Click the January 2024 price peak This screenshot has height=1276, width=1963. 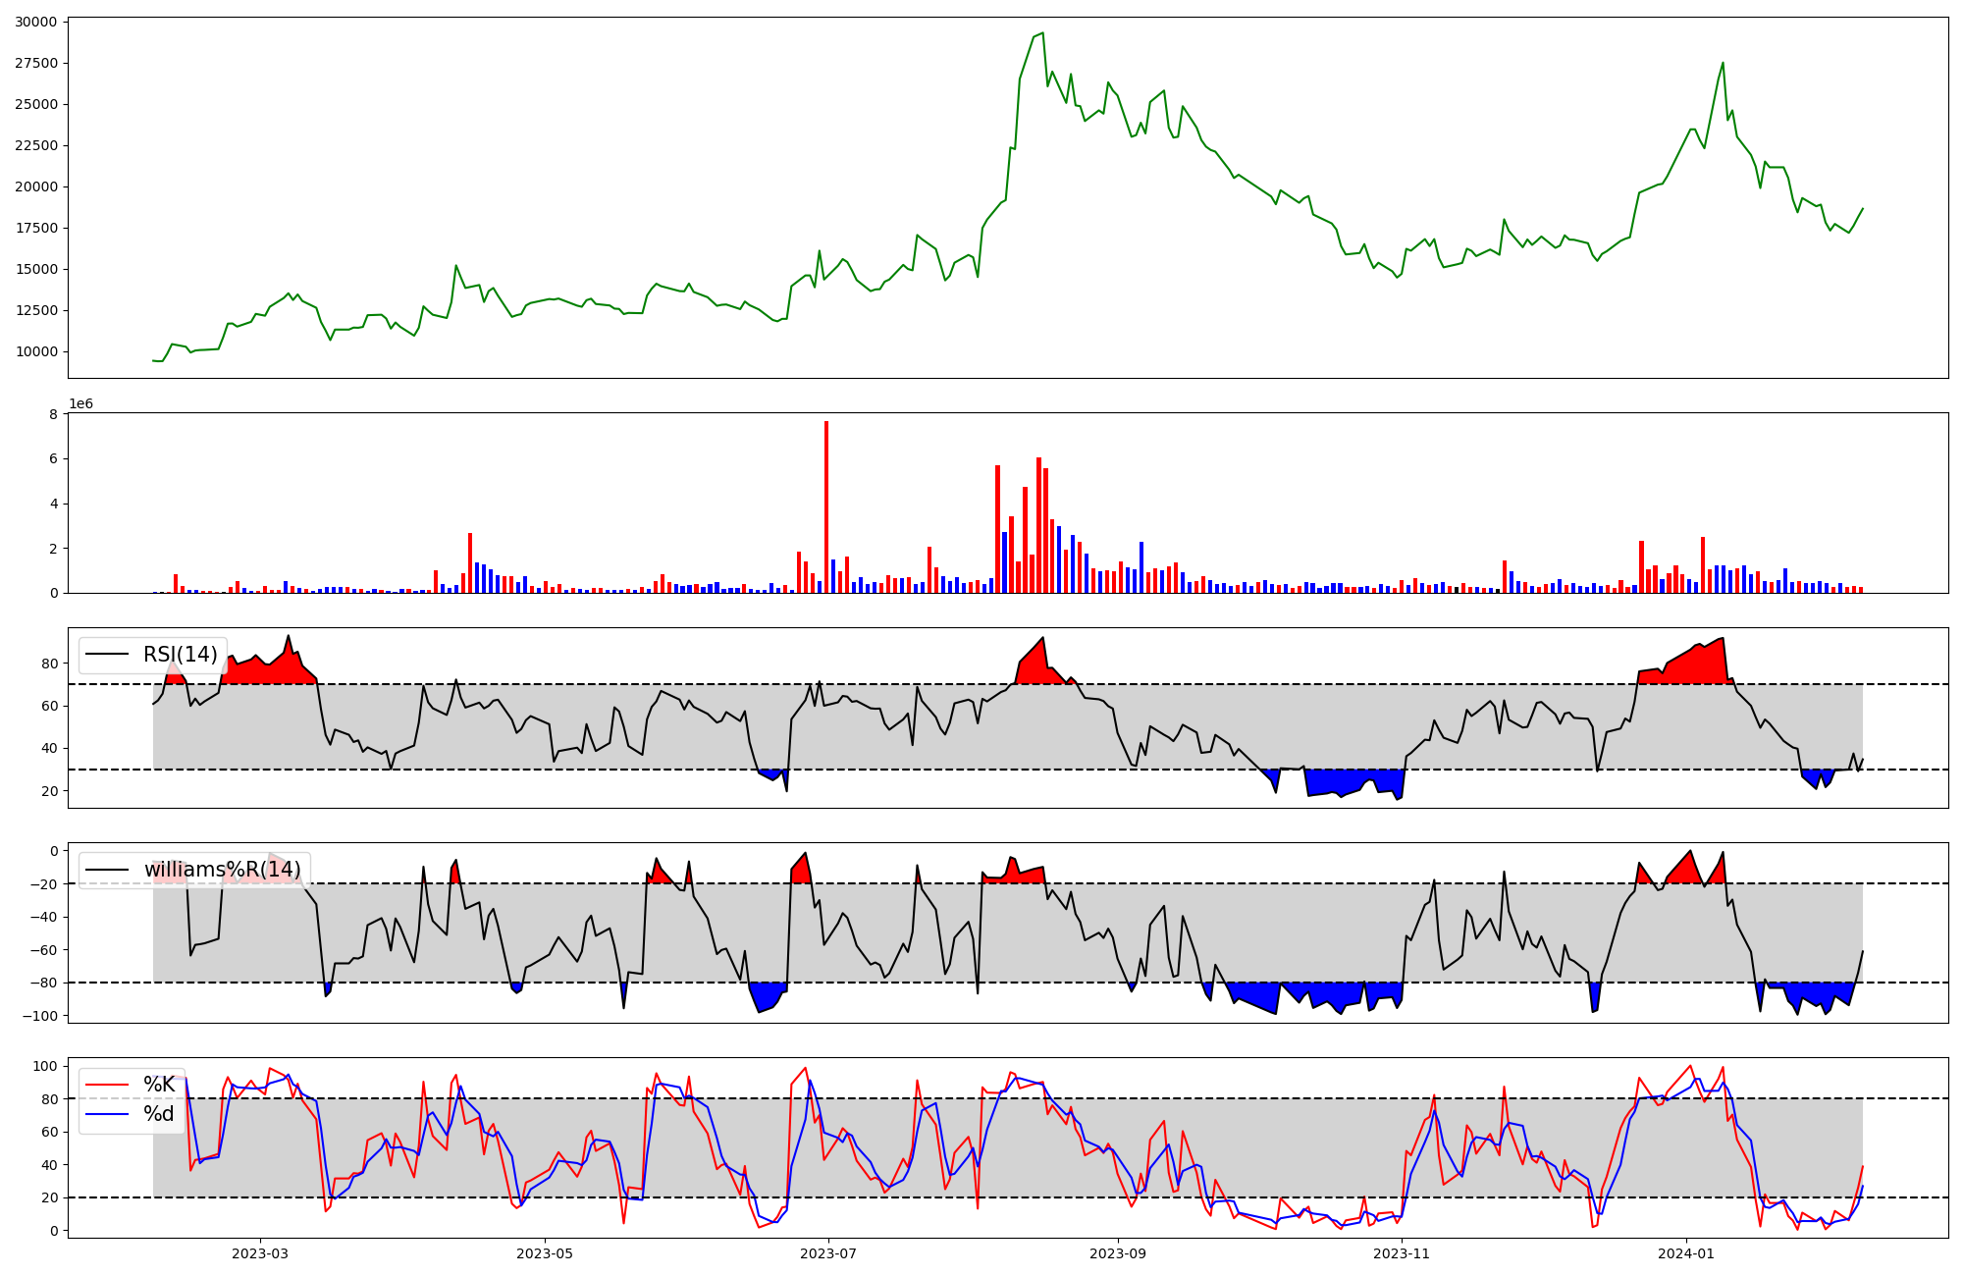pos(1723,64)
